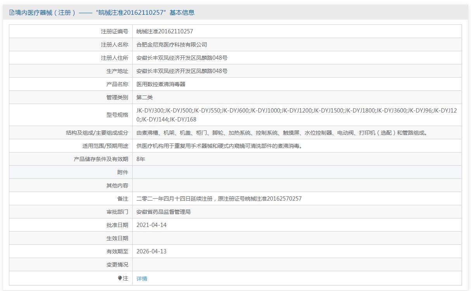
Task: Click the 8年 storage validity value
Action: tap(141, 159)
